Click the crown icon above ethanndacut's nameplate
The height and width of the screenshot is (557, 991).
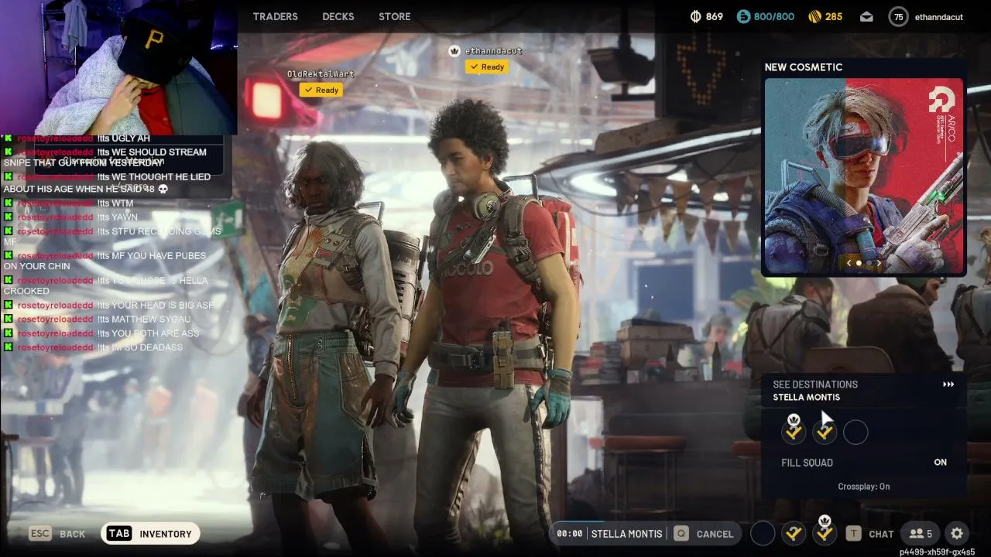[454, 51]
